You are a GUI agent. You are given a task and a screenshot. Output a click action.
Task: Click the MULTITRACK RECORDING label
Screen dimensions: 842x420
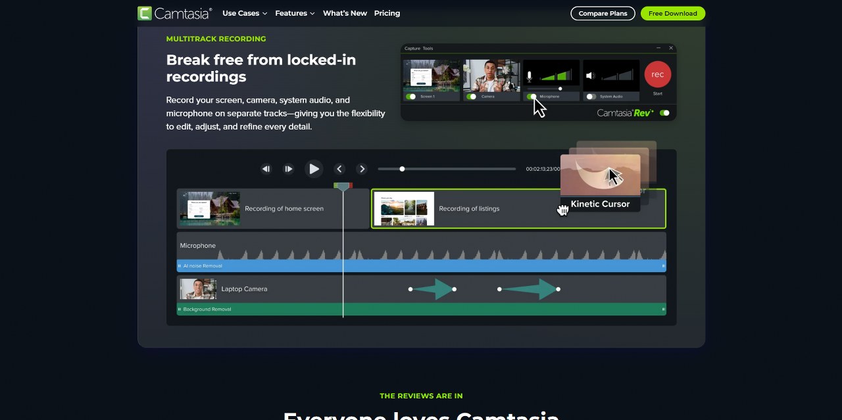pyautogui.click(x=216, y=39)
